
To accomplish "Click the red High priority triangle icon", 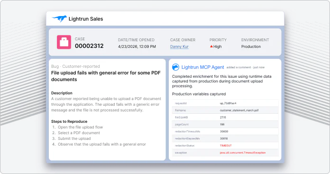I will (211, 46).
